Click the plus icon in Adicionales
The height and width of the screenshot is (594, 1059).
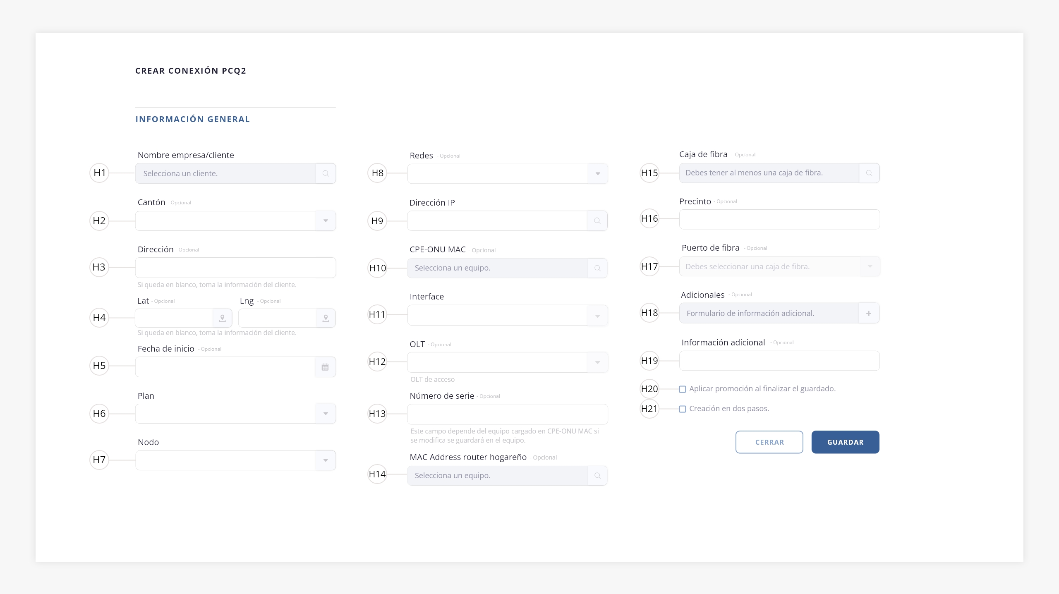click(869, 313)
